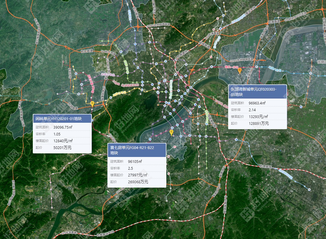Select the 50201万元 starting price value
This screenshot has width=326, height=239.
click(x=62, y=147)
